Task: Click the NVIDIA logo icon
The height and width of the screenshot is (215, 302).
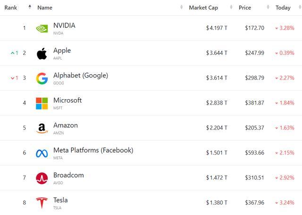Action: (42, 28)
